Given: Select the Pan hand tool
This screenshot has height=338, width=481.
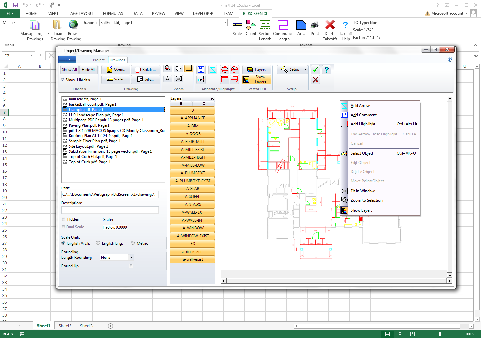Looking at the screenshot, I should point(178,68).
